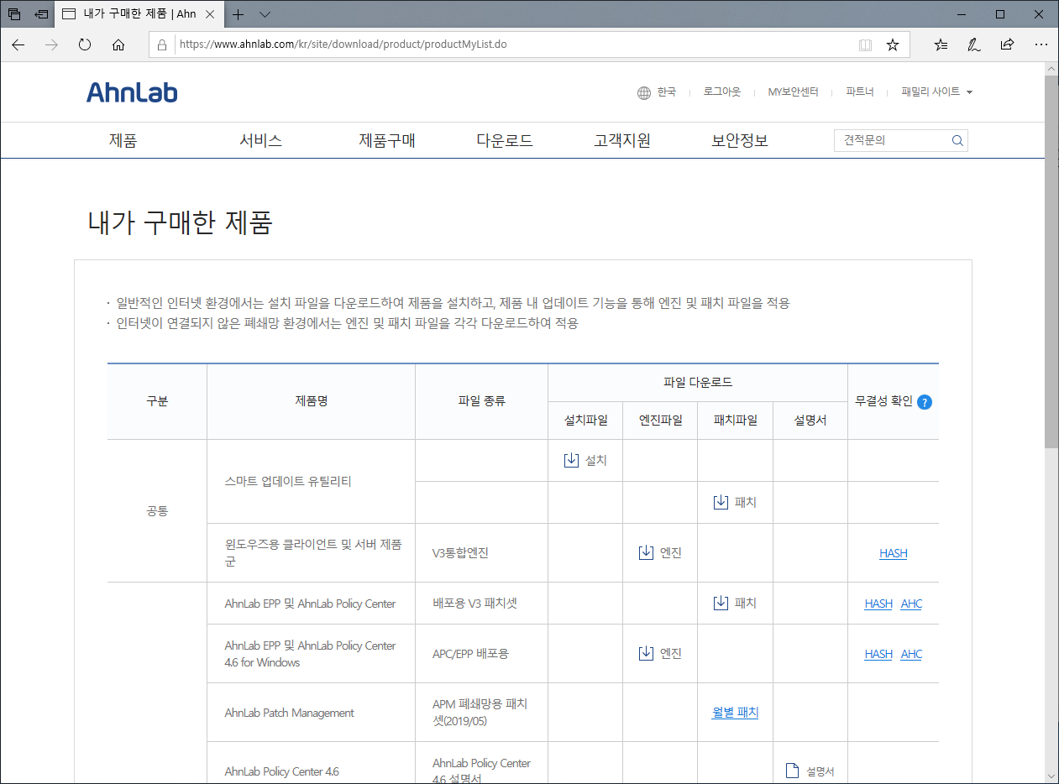The image size is (1059, 784).
Task: Open the 고객지원 menu
Action: click(622, 141)
